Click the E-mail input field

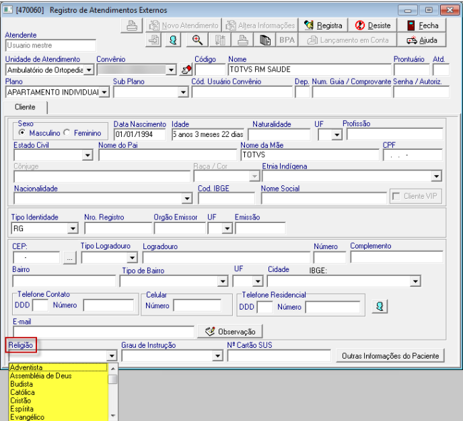(104, 332)
